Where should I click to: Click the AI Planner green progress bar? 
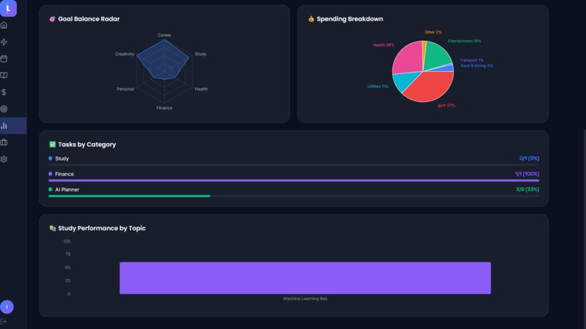point(129,196)
